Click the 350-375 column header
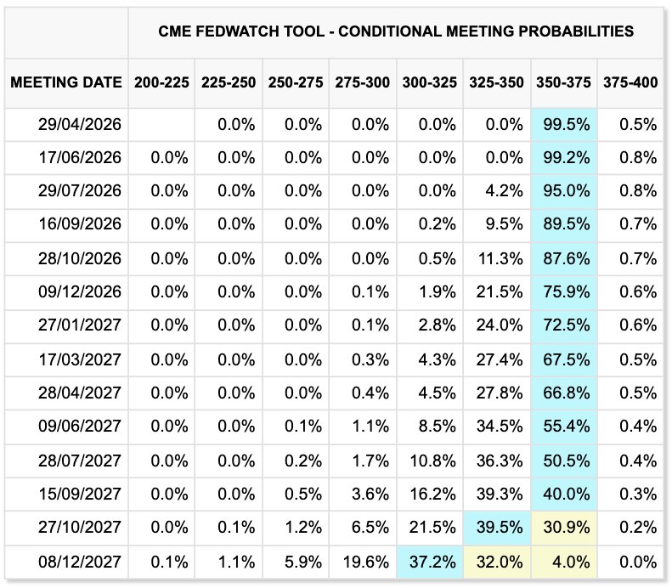This screenshot has width=672, height=588. click(x=563, y=83)
